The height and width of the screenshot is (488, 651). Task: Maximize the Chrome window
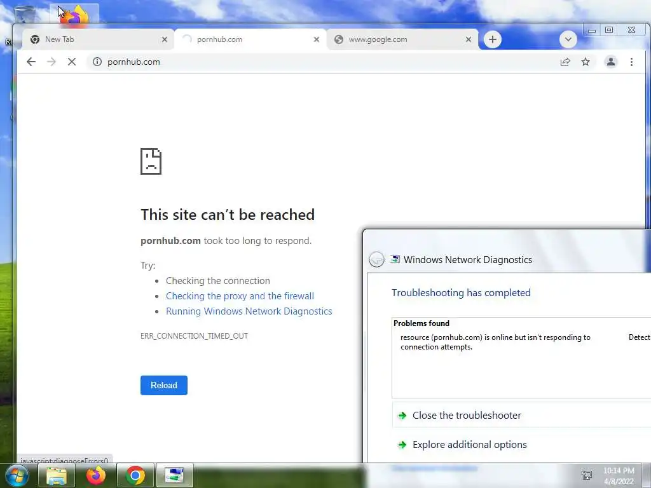point(608,30)
